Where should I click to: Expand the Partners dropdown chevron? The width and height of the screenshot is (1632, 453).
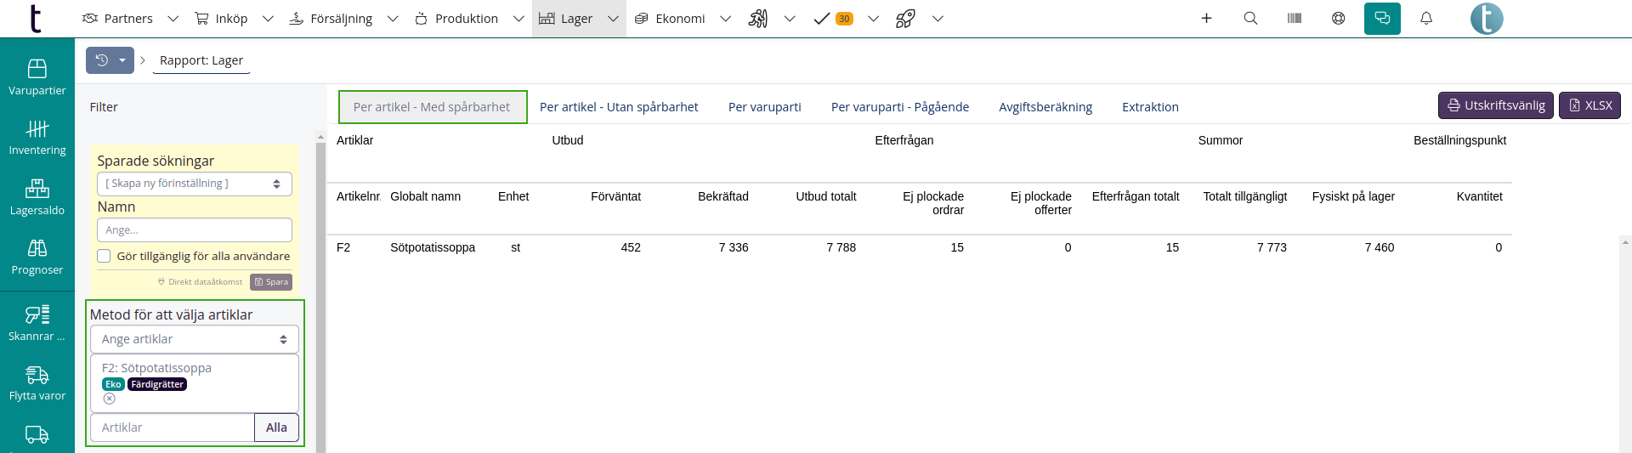click(x=173, y=19)
